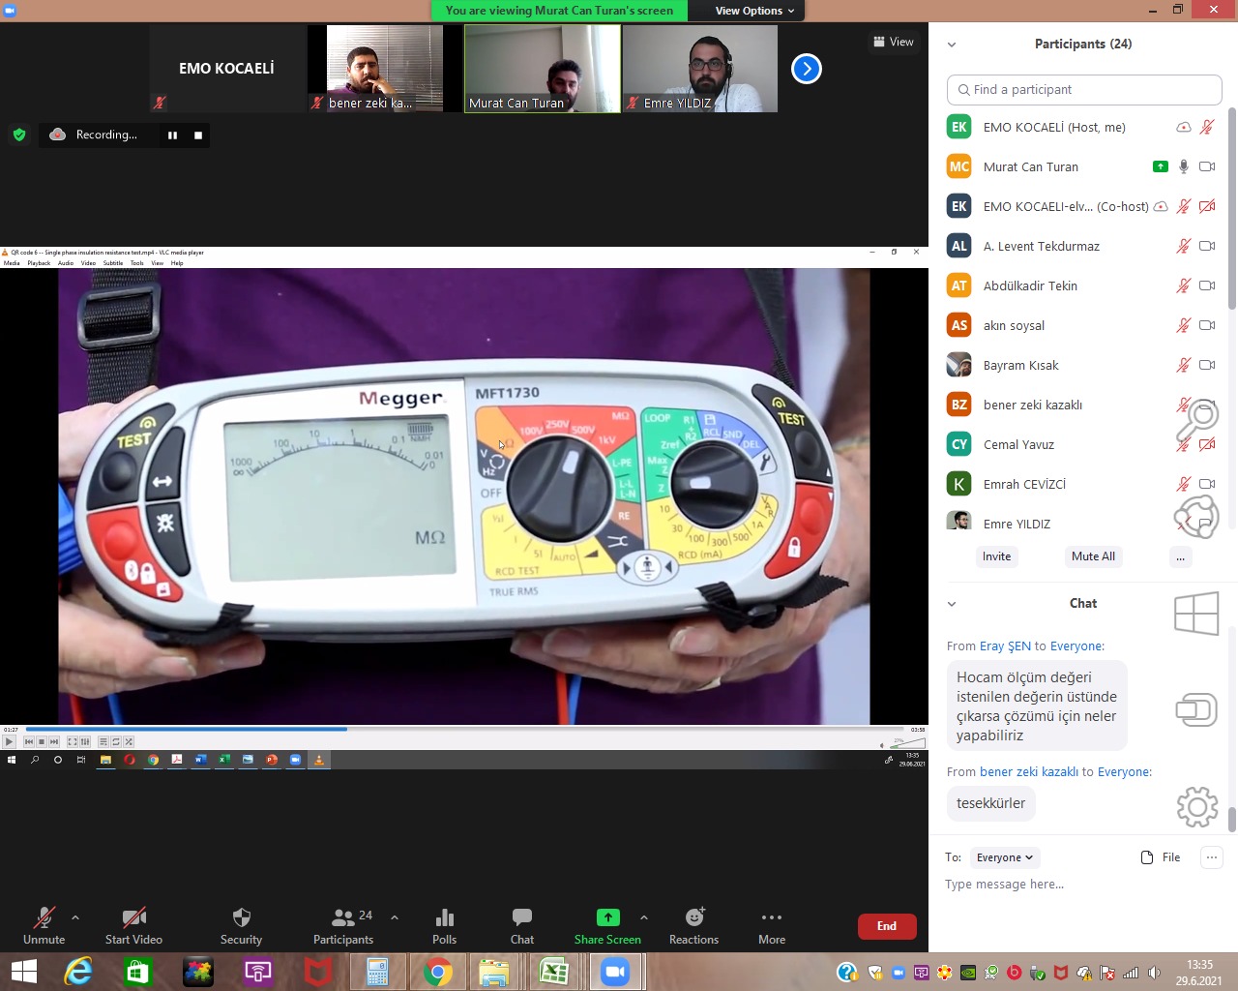Select Emre YILDIZ video thumbnail
Screen dimensions: 1238x991
point(700,69)
